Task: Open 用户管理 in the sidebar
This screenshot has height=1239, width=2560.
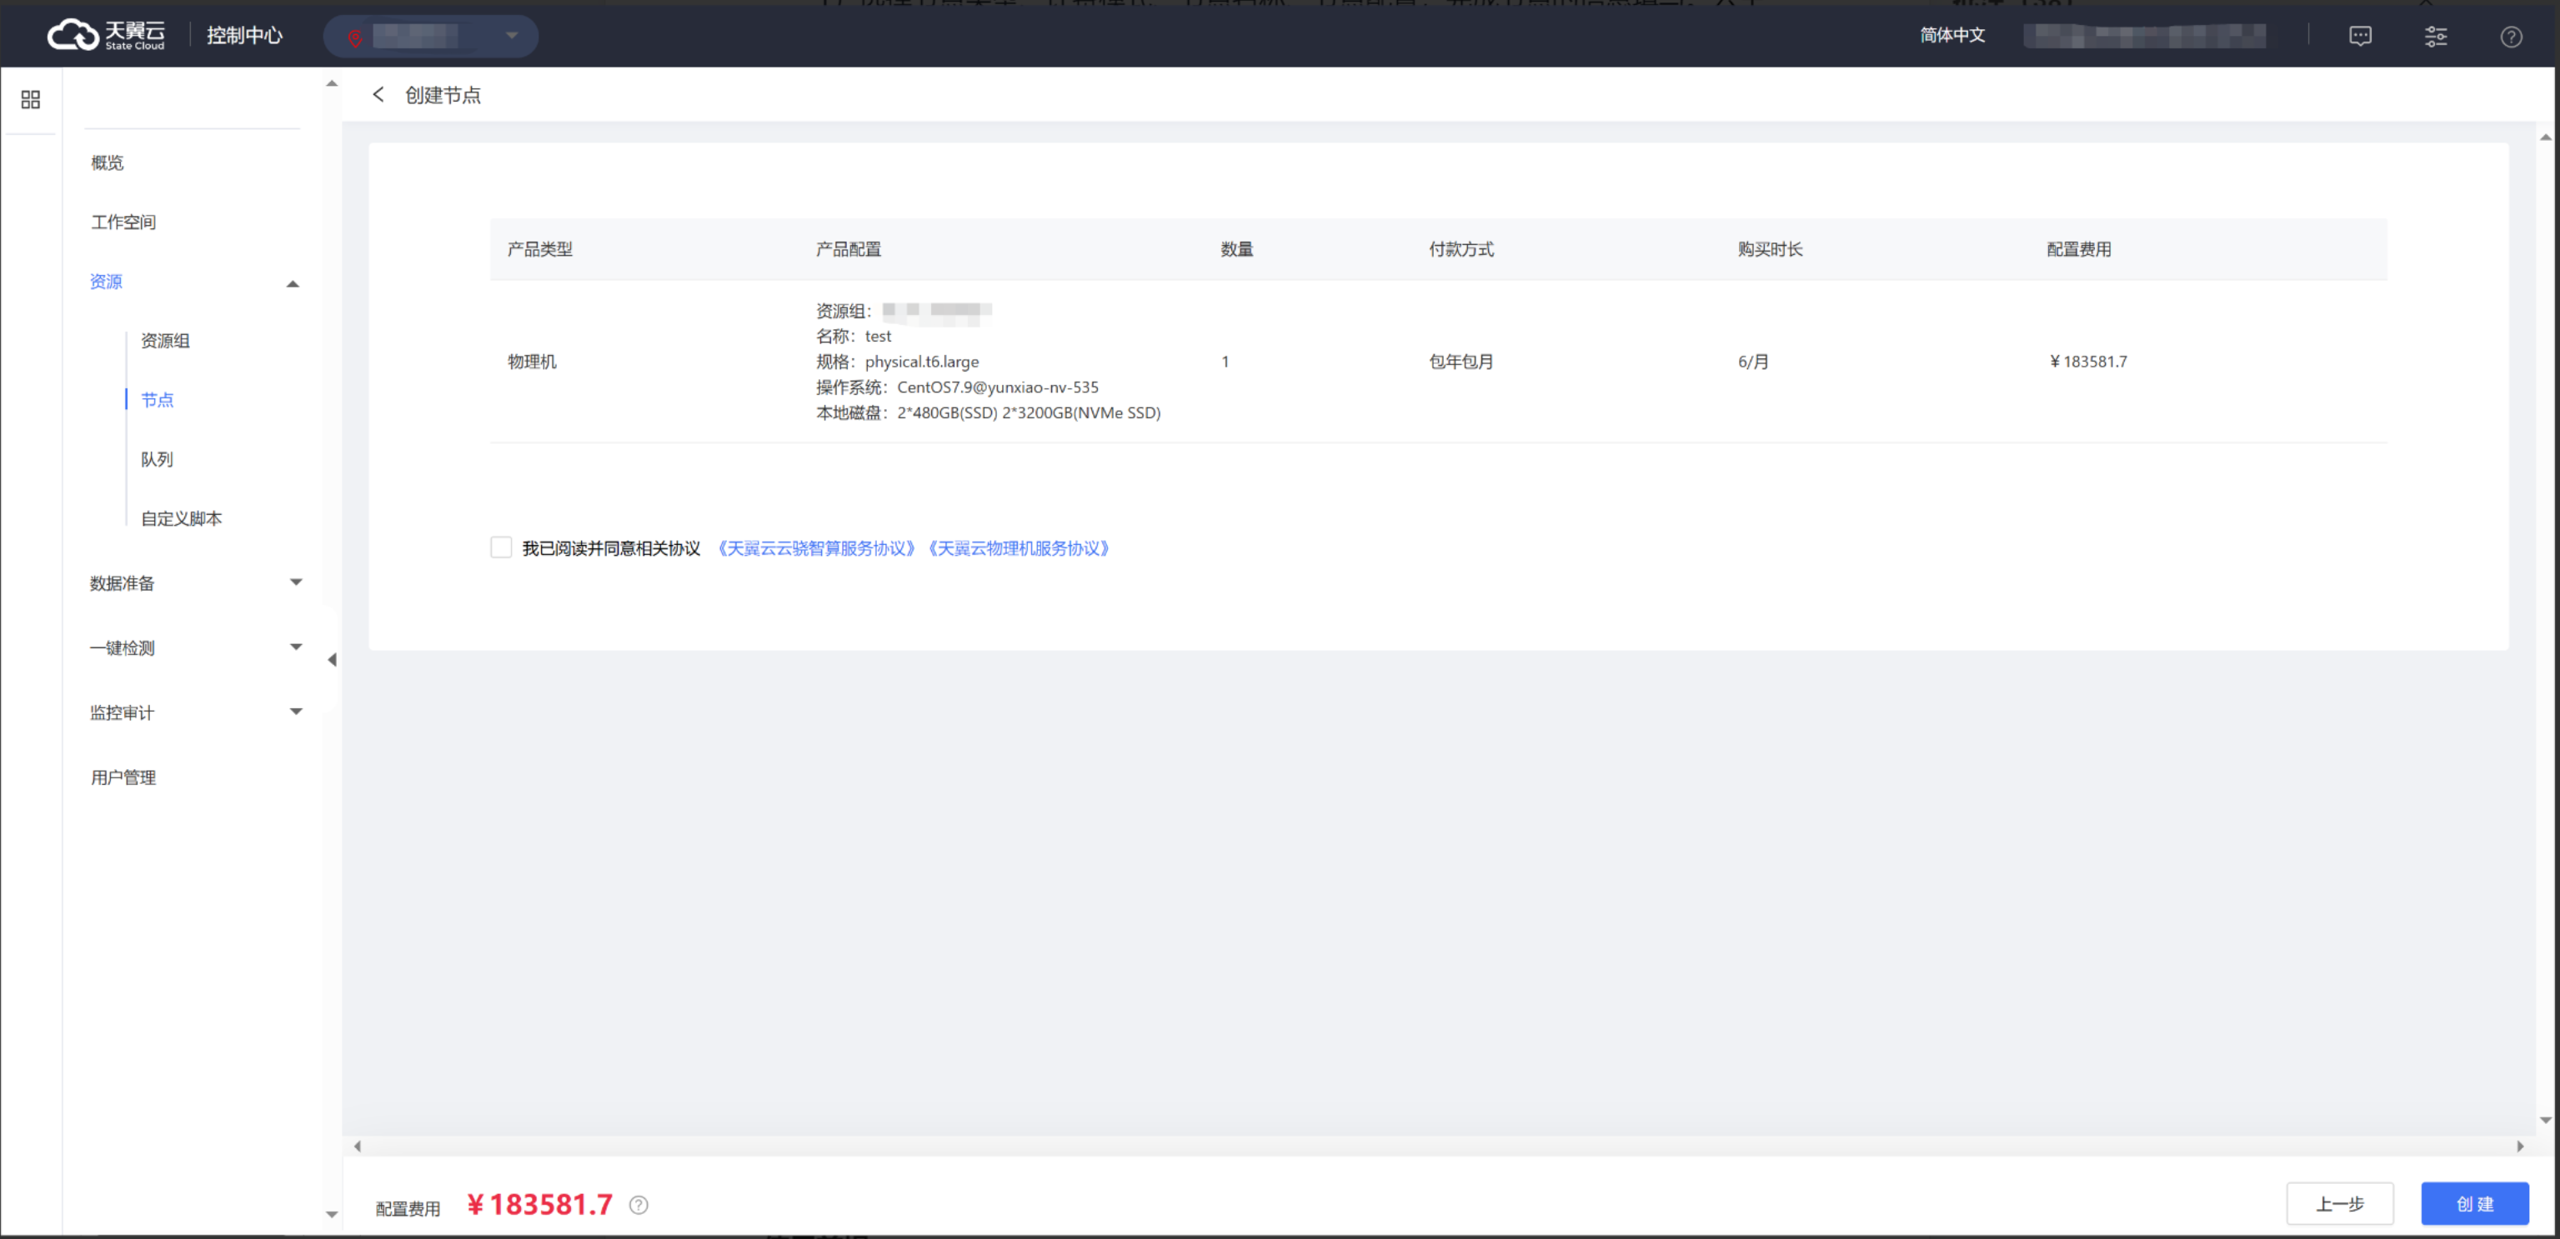Action: pos(123,778)
